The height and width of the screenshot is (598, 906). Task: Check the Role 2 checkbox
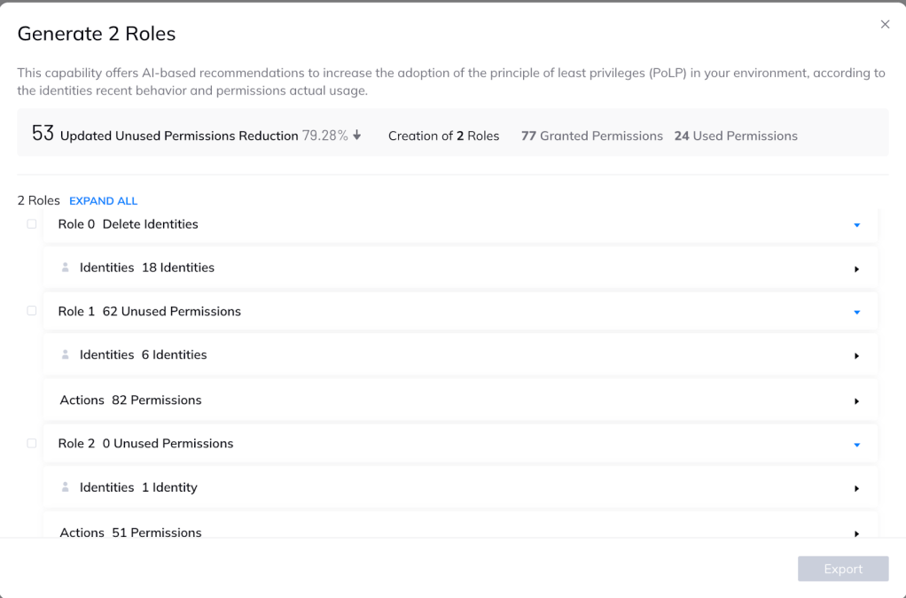pyautogui.click(x=32, y=443)
